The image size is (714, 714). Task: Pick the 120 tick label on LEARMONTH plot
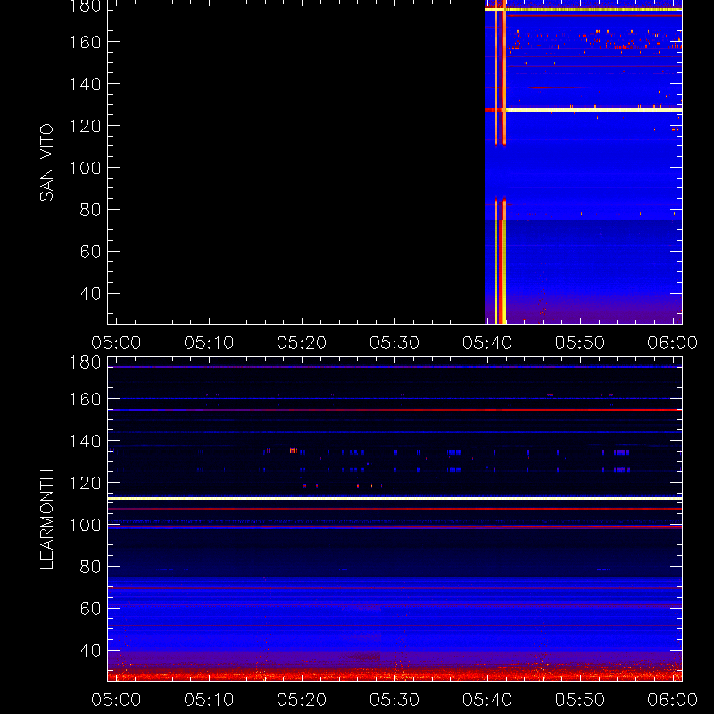pos(85,483)
